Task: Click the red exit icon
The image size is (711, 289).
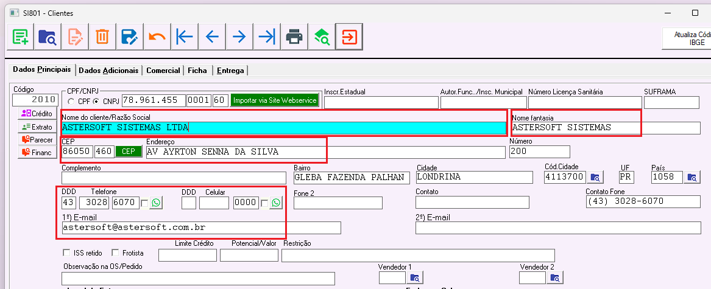Action: pyautogui.click(x=348, y=37)
